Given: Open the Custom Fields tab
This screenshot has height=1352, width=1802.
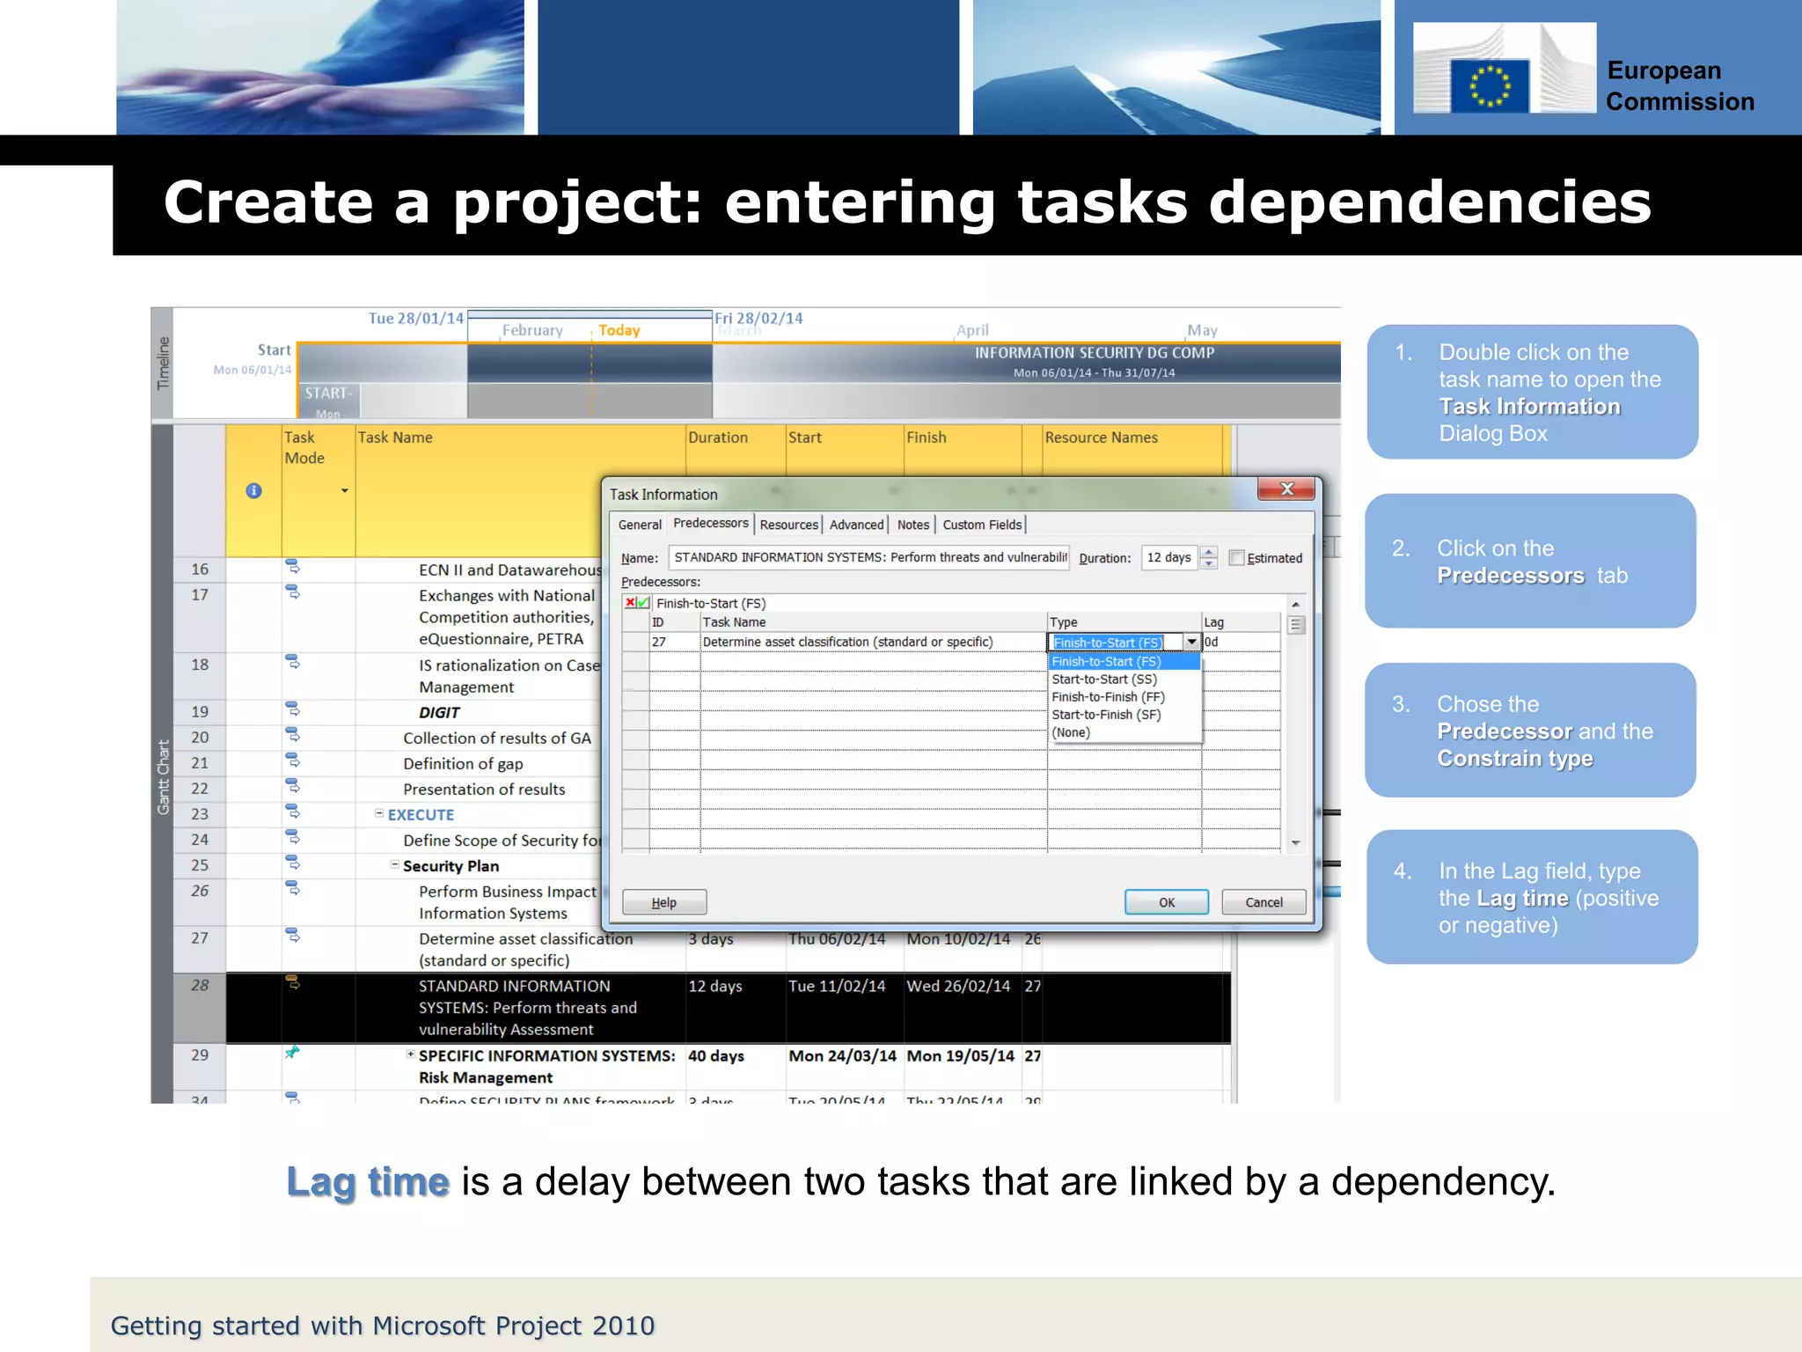Looking at the screenshot, I should point(982,525).
